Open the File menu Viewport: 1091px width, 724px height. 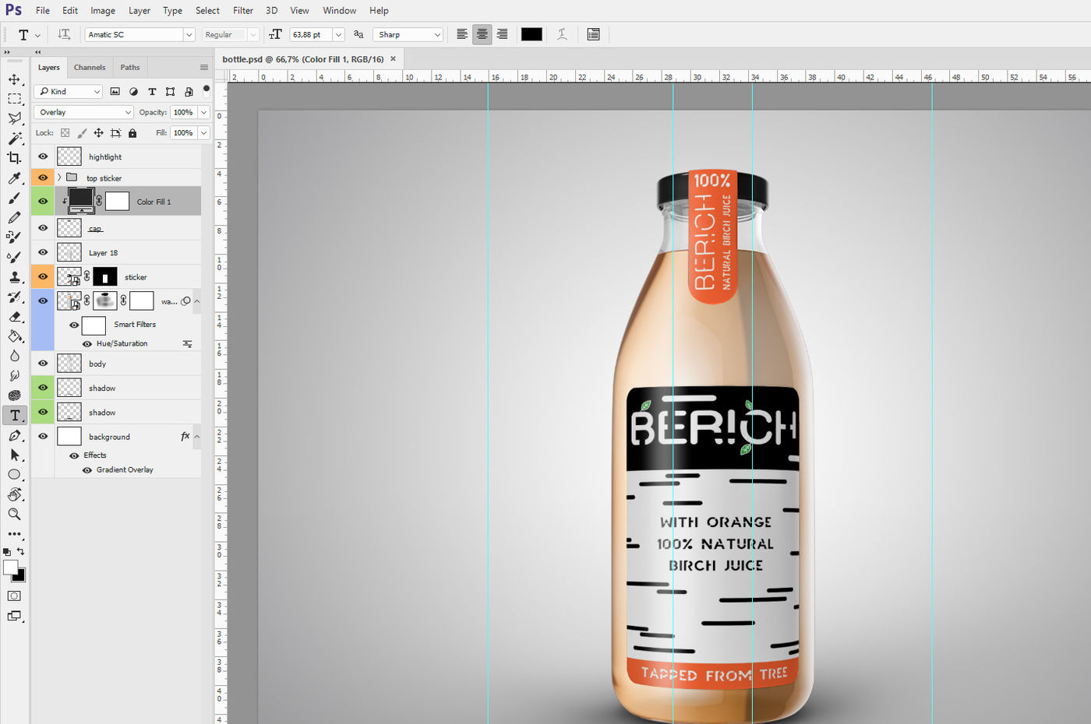point(43,11)
